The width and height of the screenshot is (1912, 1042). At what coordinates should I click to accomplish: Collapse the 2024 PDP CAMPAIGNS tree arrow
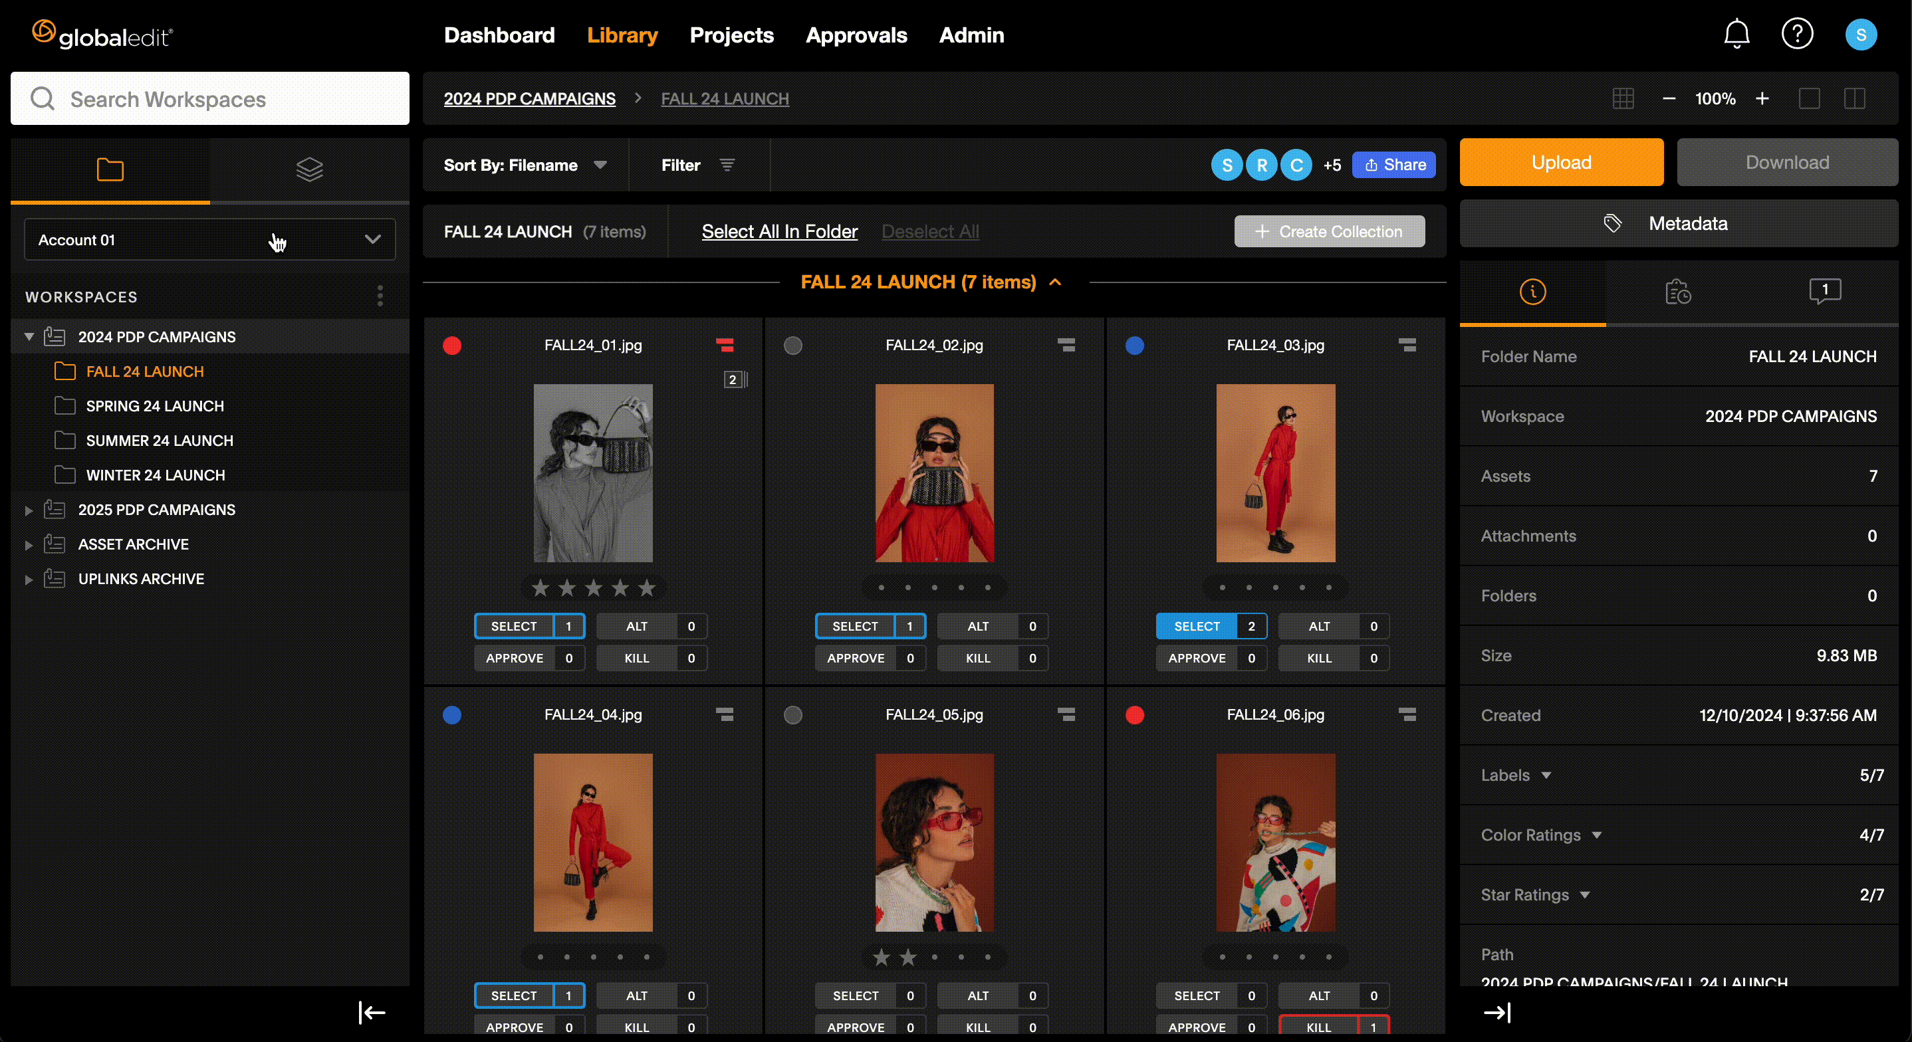[x=29, y=336]
